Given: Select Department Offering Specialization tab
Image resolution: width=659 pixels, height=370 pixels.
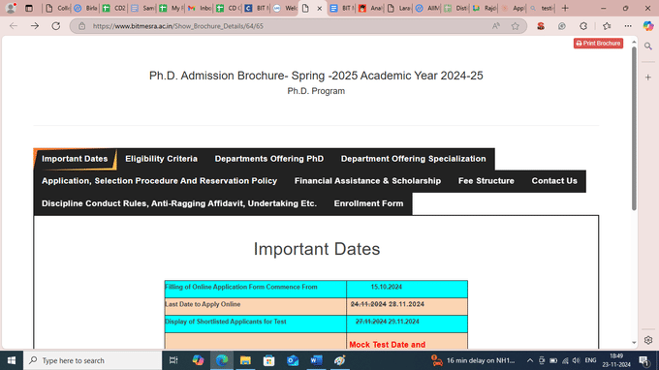Looking at the screenshot, I should (413, 159).
